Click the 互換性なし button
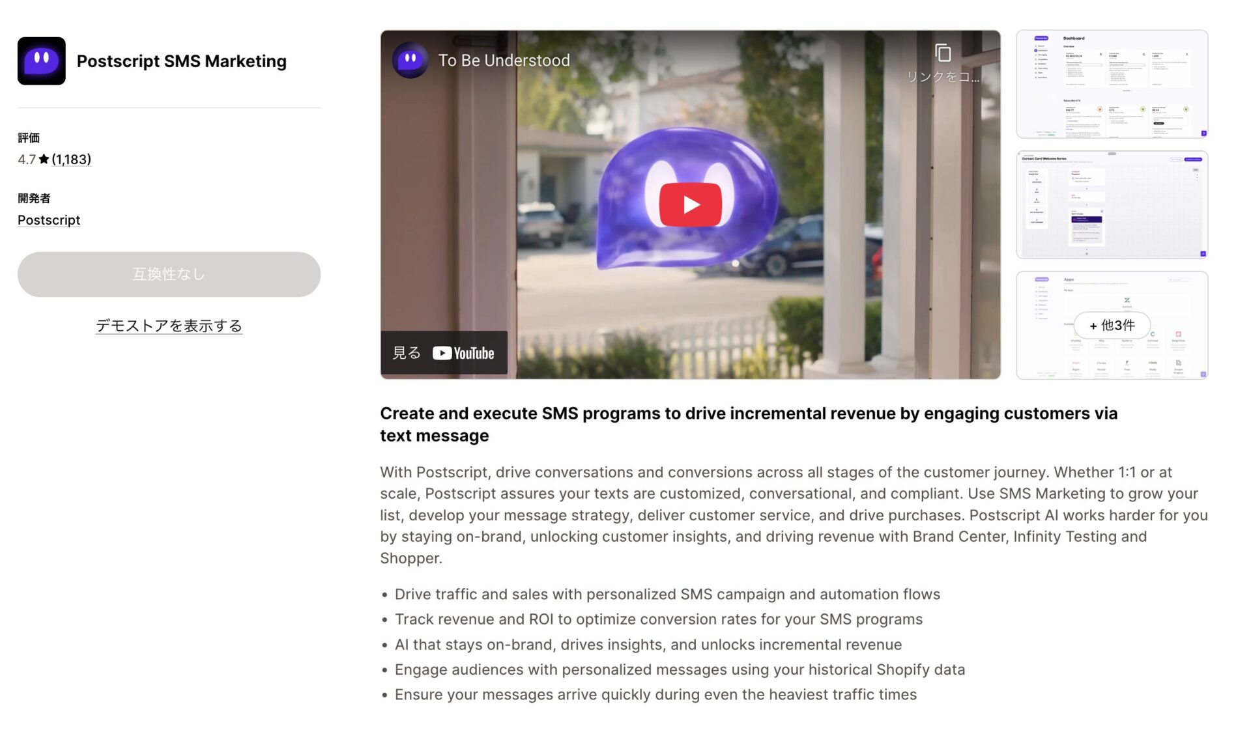The height and width of the screenshot is (732, 1251). click(x=169, y=274)
